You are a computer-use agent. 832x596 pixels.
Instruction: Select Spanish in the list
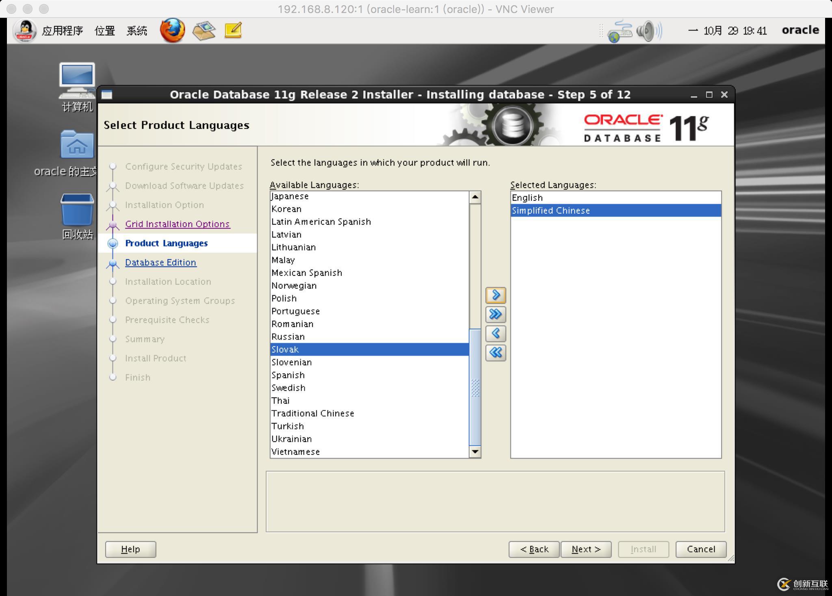tap(370, 375)
